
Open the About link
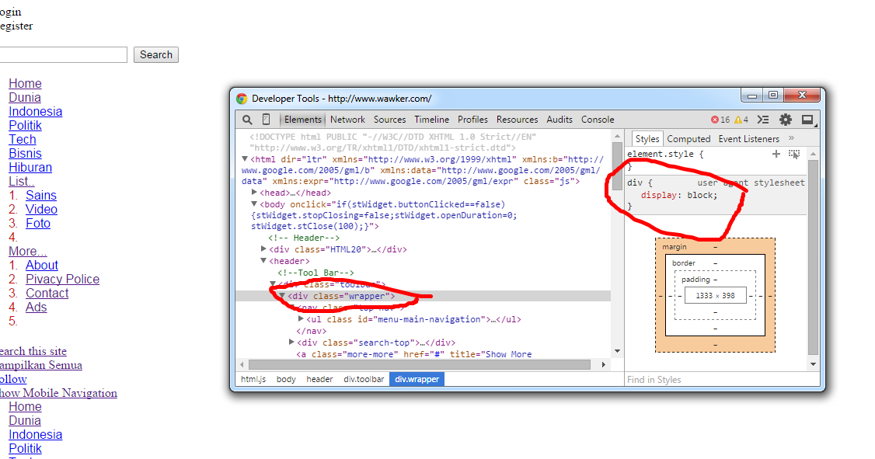tap(42, 265)
